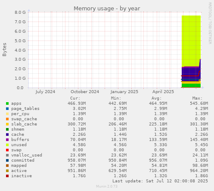The image size is (214, 191).
Task: Click the '0.0' y-axis label
Action: click(20, 88)
